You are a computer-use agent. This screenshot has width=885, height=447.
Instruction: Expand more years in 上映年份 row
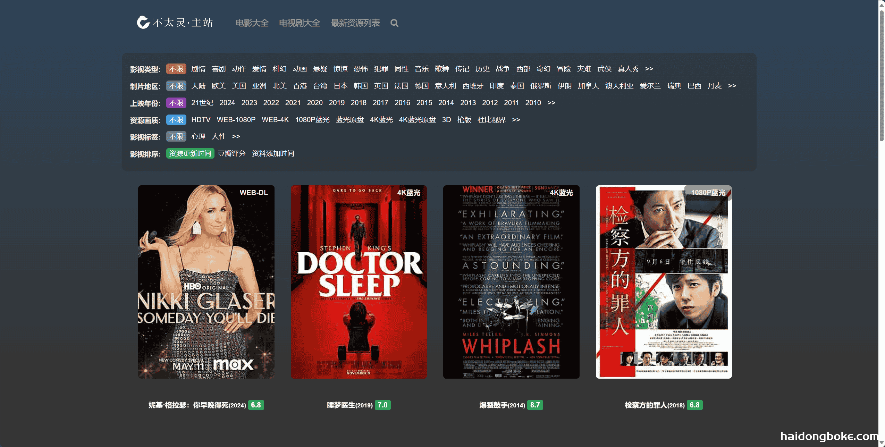point(551,103)
